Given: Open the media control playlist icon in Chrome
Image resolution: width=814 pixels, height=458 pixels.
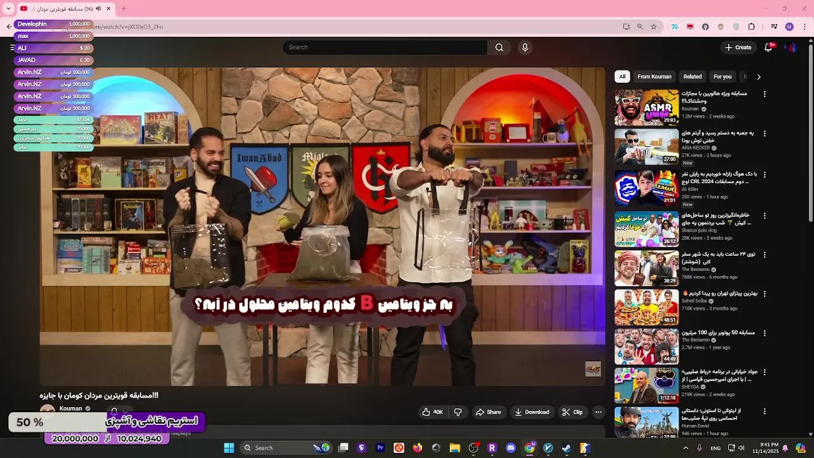Looking at the screenshot, I should [774, 27].
